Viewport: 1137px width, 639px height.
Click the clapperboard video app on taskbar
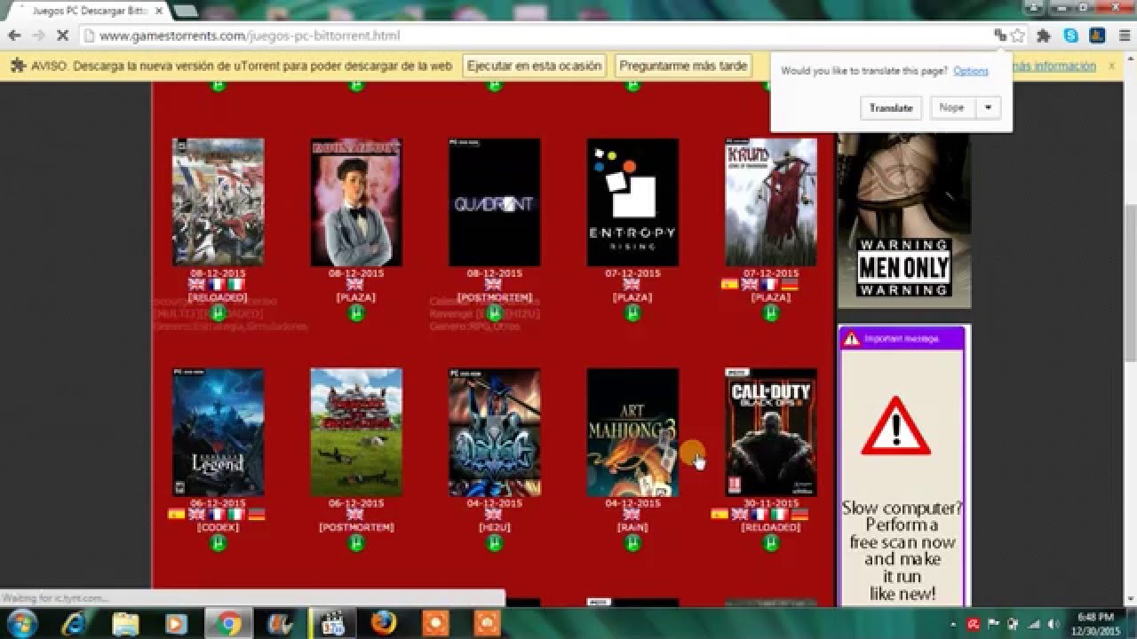pos(331,624)
